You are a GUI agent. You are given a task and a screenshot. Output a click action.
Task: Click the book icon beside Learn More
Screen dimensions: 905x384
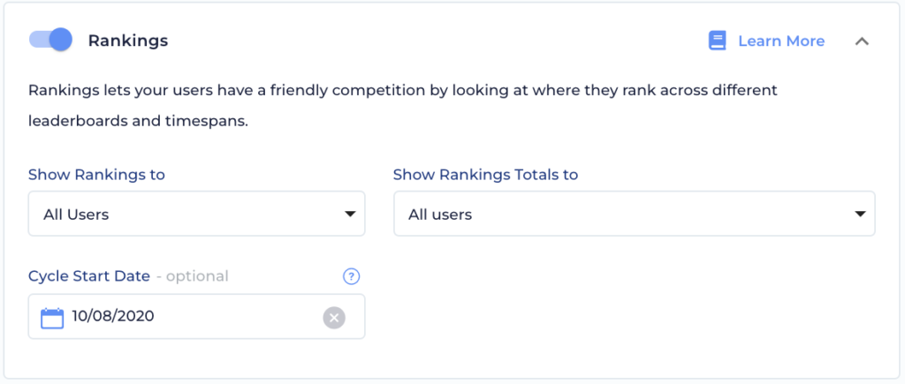pos(717,41)
